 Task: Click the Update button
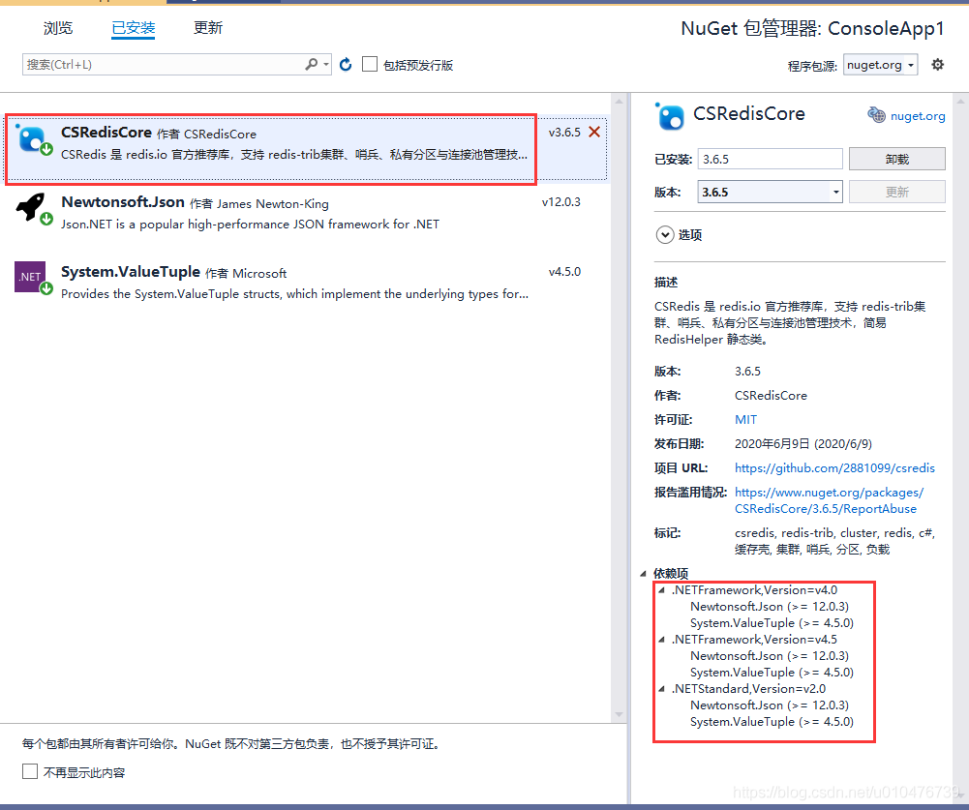point(896,192)
